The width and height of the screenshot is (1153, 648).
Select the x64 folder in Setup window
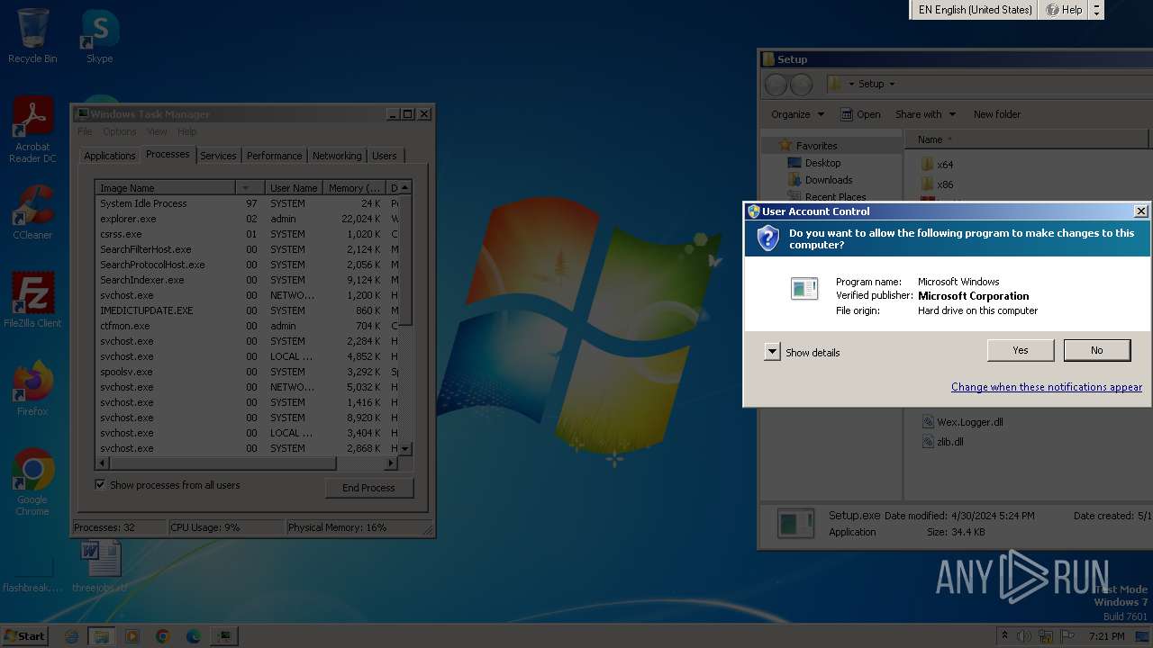click(937, 165)
